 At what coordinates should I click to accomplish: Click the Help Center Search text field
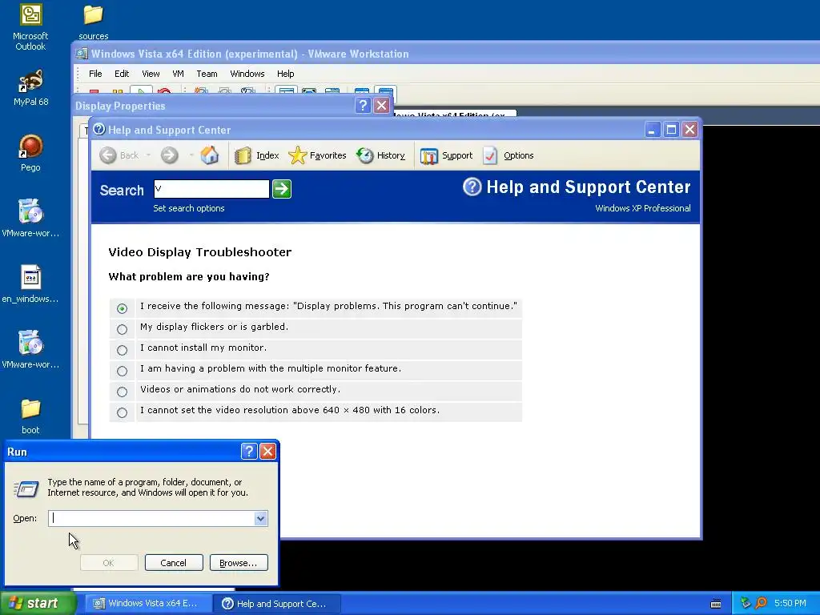tap(211, 189)
